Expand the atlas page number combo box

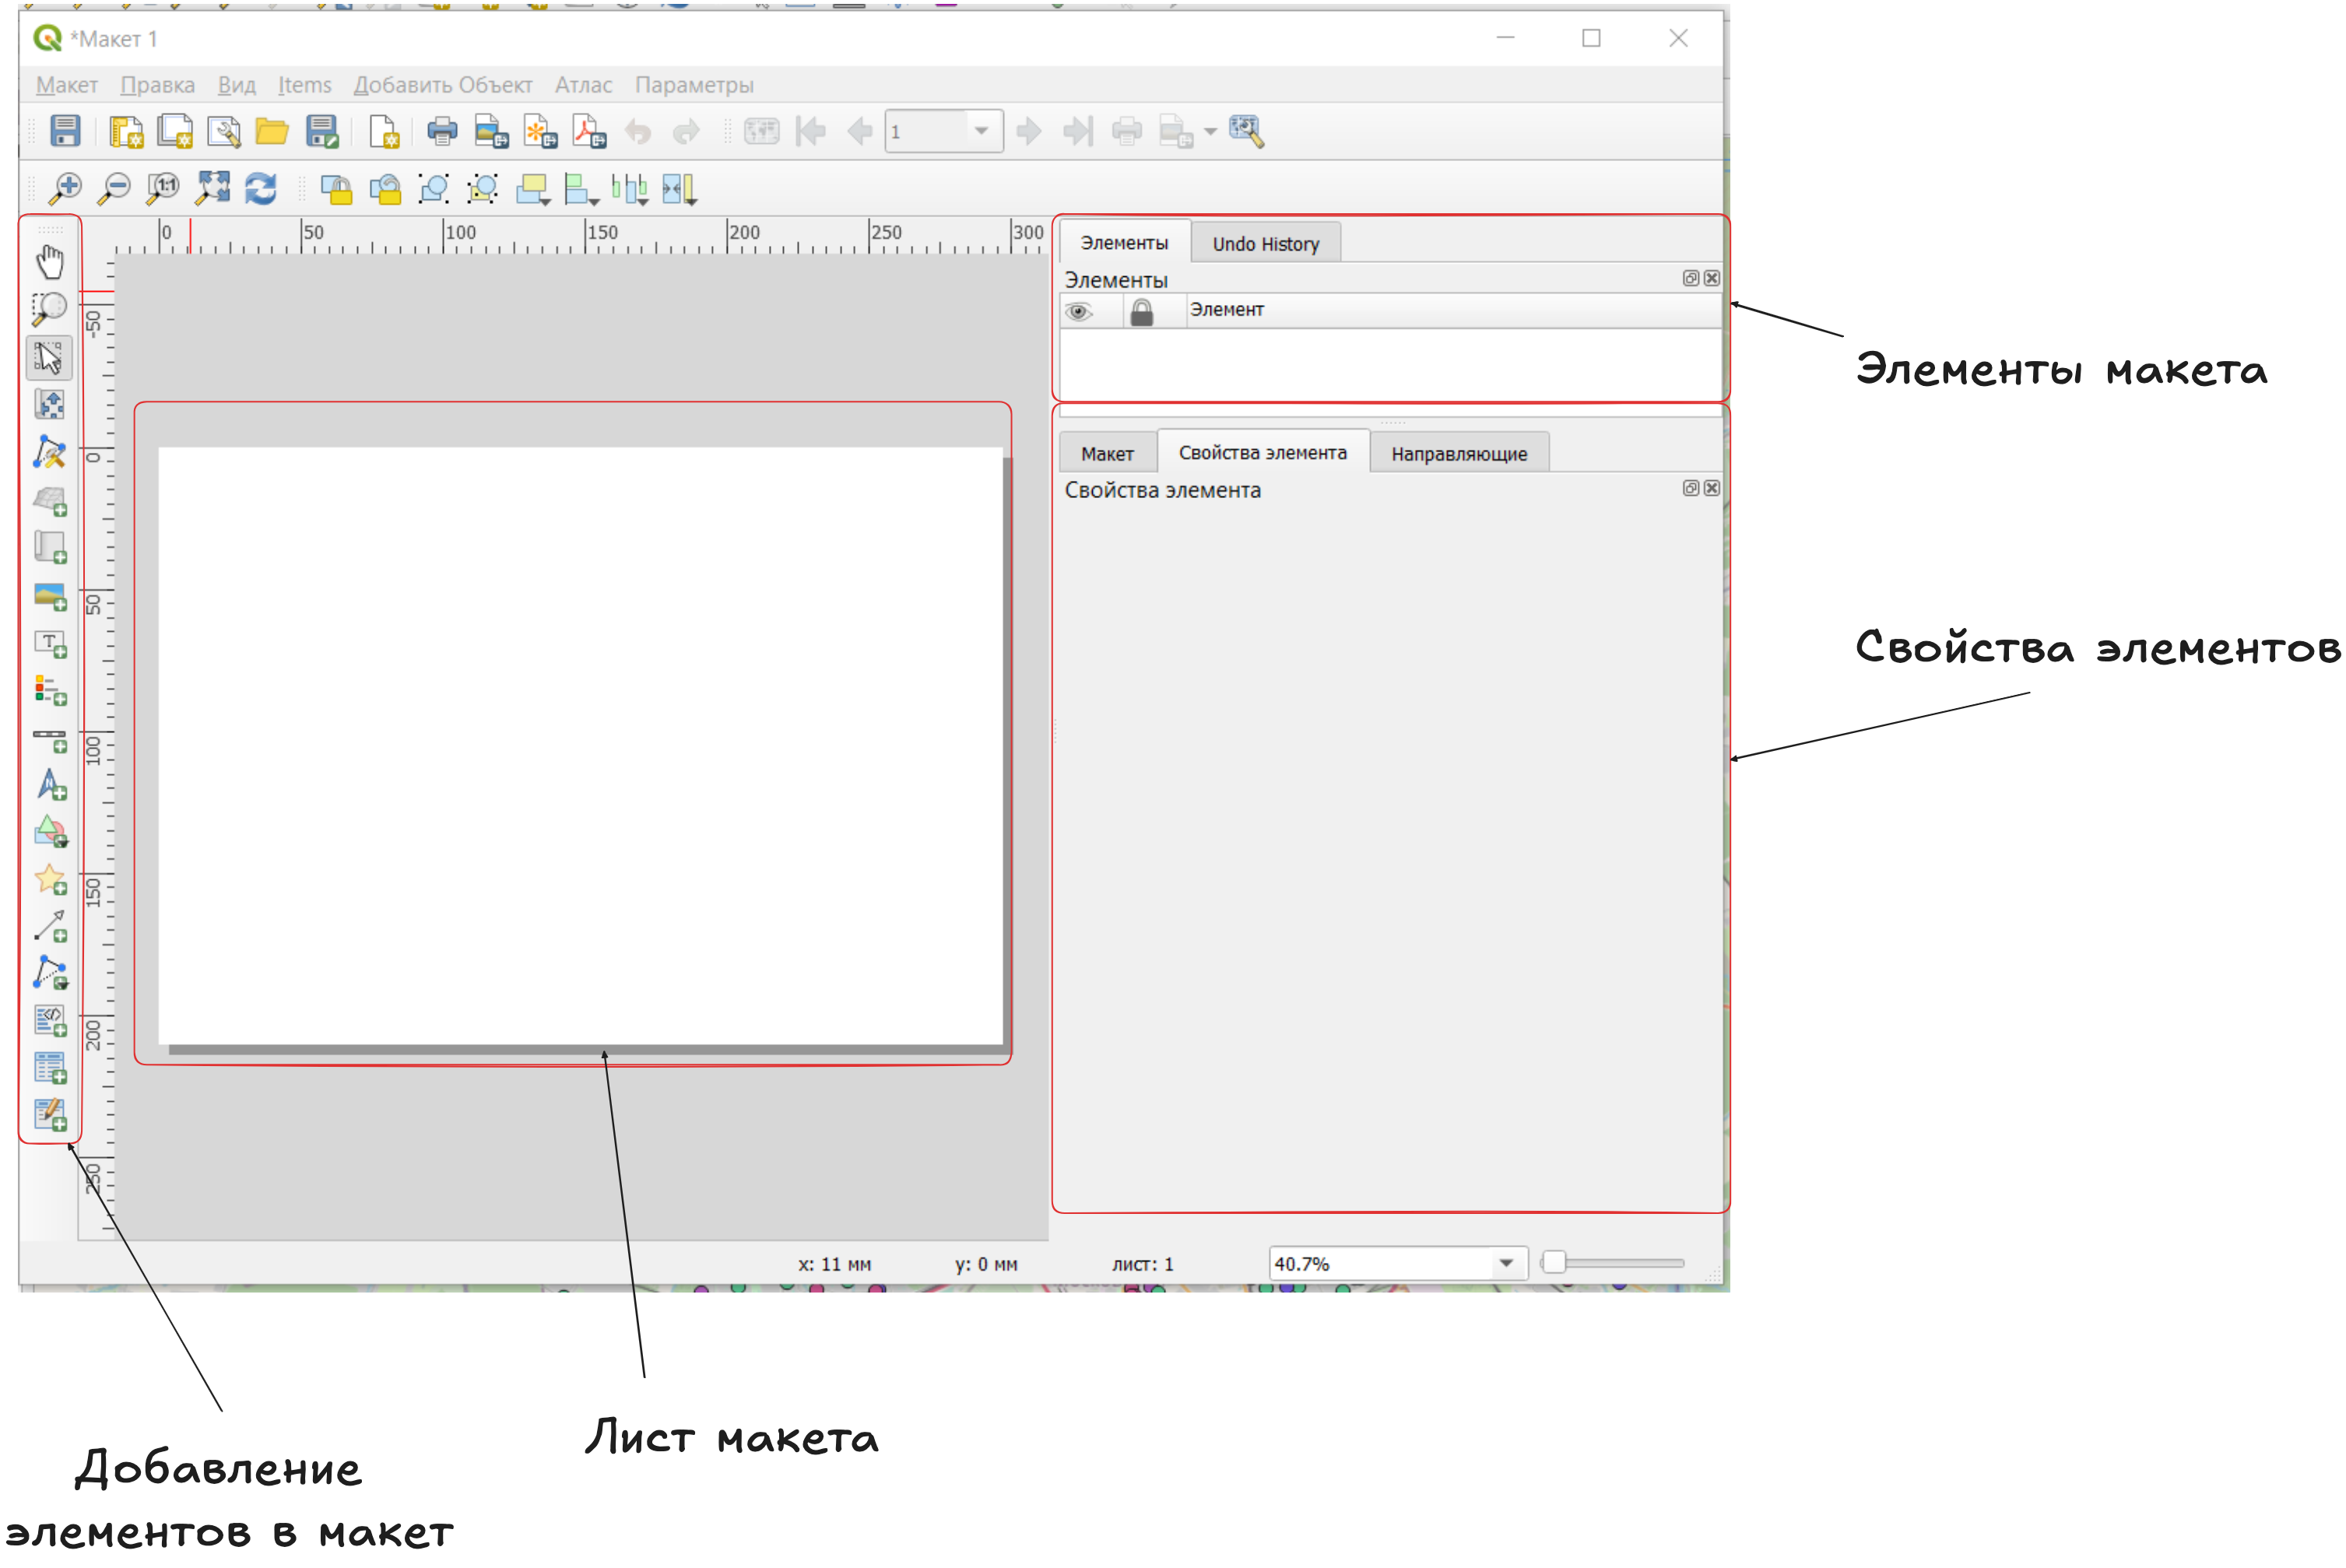pyautogui.click(x=980, y=131)
